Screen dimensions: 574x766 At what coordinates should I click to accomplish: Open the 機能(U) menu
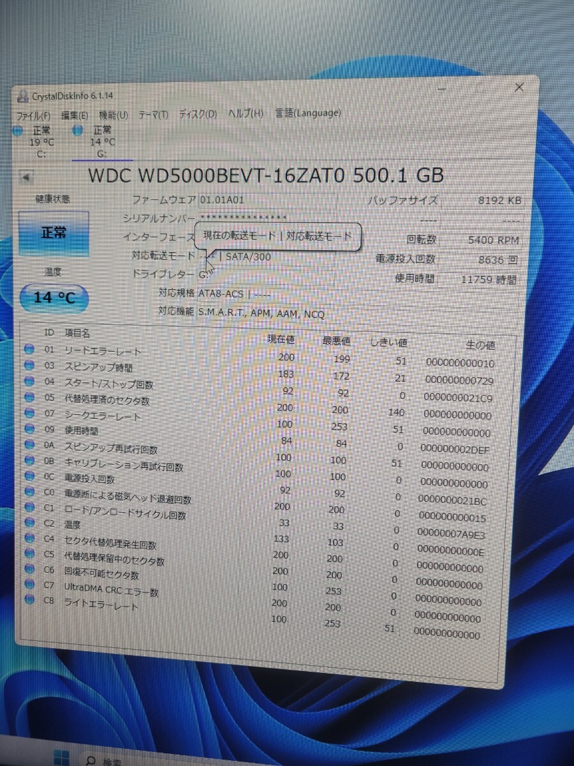click(114, 115)
